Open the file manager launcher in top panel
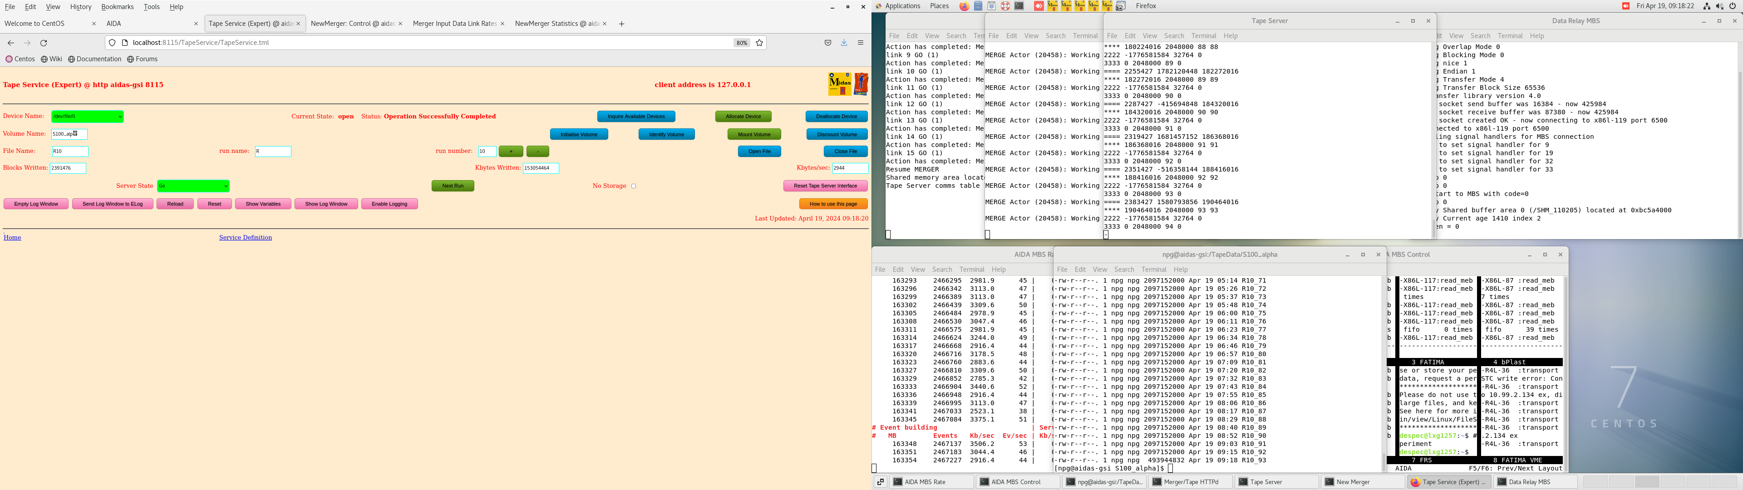1743x490 pixels. (978, 6)
